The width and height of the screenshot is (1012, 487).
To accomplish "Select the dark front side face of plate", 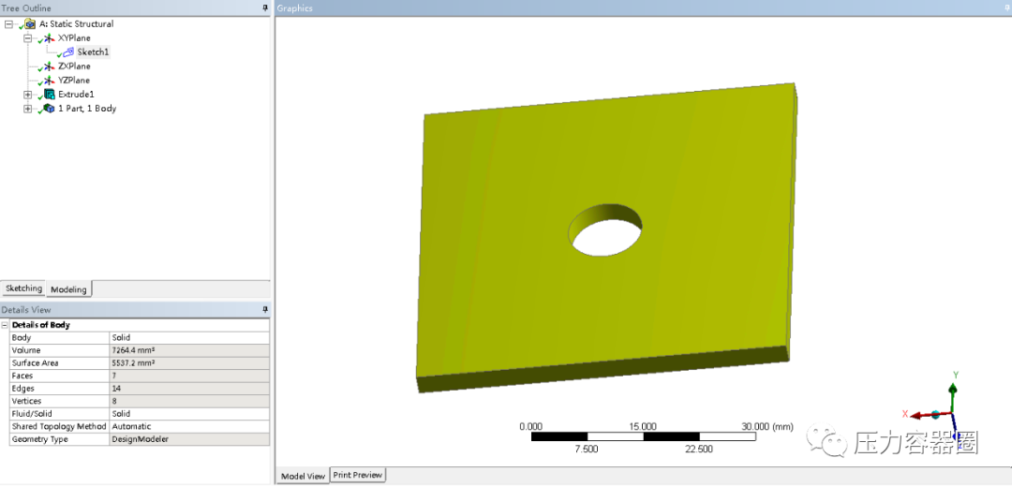I will (602, 369).
